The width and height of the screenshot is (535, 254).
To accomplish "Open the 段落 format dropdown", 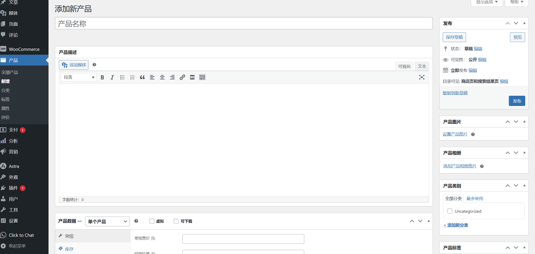I will pyautogui.click(x=79, y=77).
